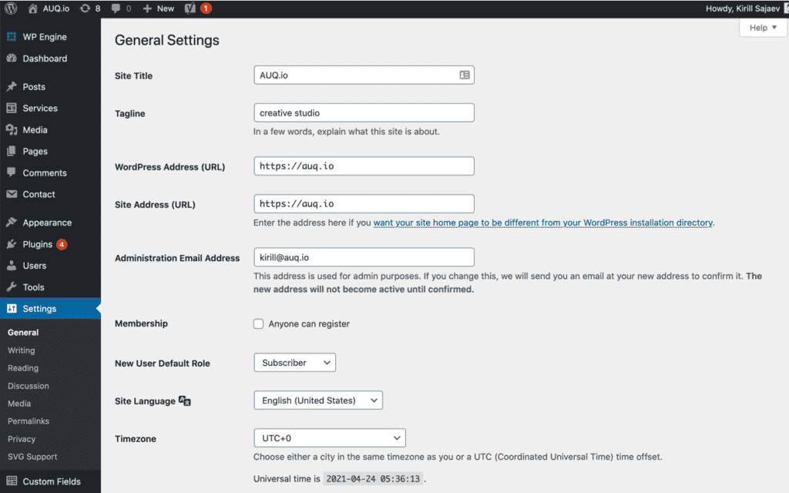Open the Privacy settings submenu
Screen dimensions: 789x493
point(22,438)
